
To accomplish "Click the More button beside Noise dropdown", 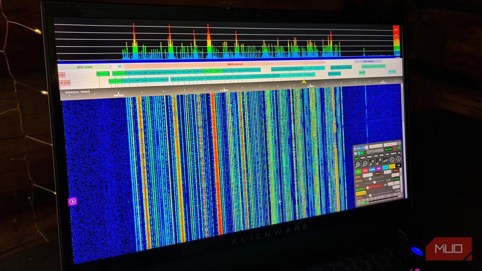I will tap(378, 173).
